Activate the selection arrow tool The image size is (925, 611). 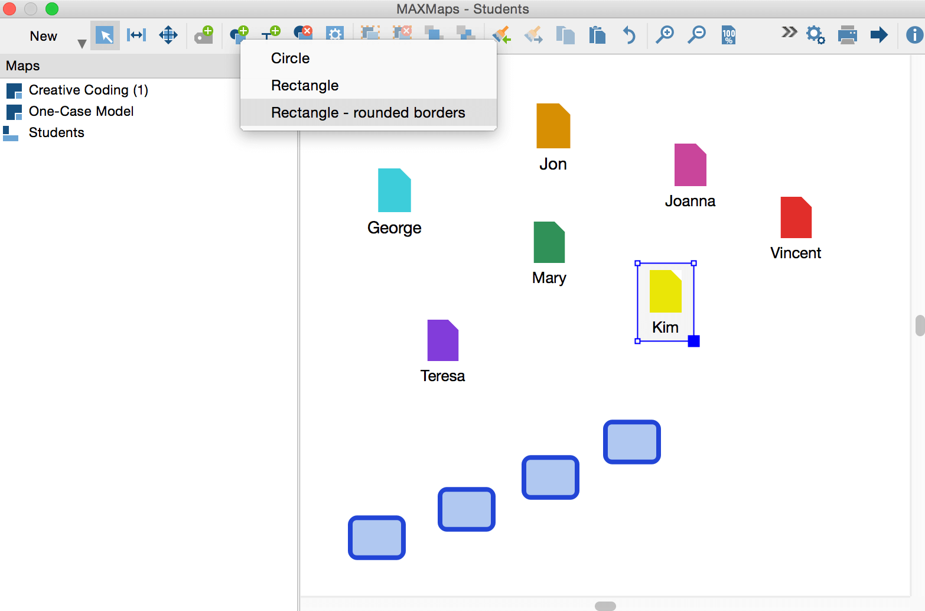click(x=105, y=35)
